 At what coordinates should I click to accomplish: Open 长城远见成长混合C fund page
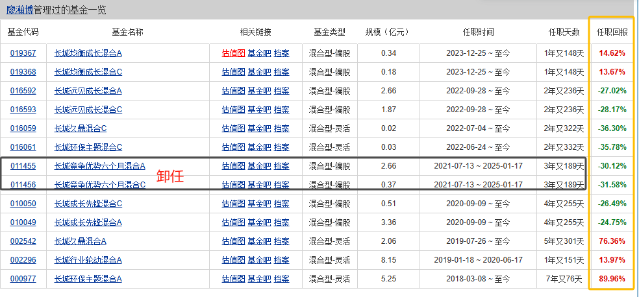(x=88, y=110)
